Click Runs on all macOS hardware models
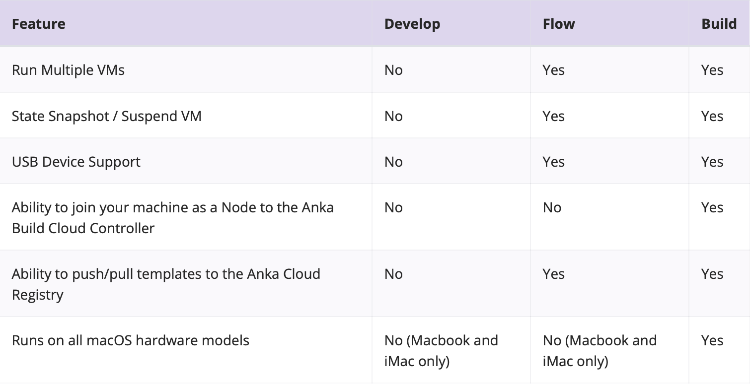The image size is (751, 384). coord(131,340)
